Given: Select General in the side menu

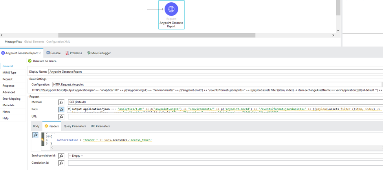Looking at the screenshot, I should coord(8,66).
